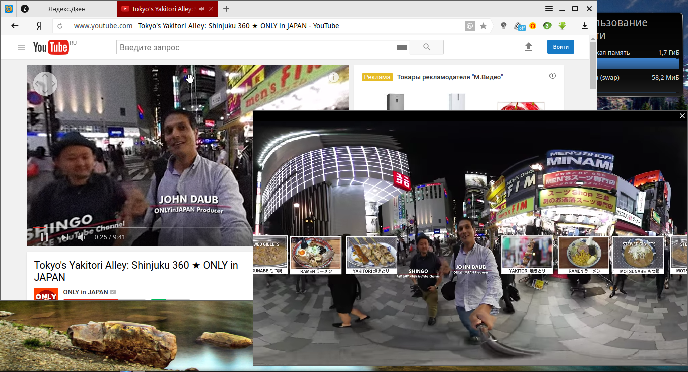Open the browser main menu
Screen dimensions: 688x372
click(x=549, y=9)
